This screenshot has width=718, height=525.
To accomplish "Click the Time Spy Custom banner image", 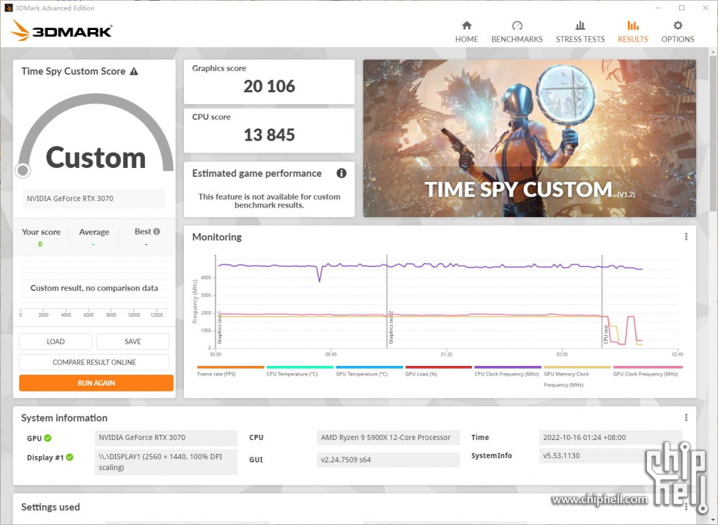I will click(529, 139).
